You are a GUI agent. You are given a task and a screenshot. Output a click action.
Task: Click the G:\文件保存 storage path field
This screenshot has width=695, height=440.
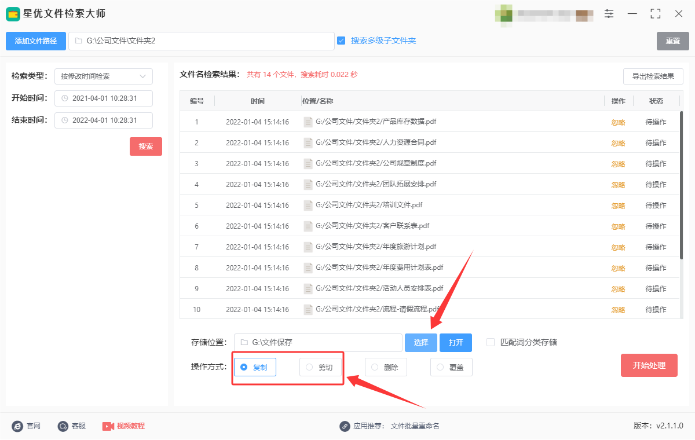[318, 343]
